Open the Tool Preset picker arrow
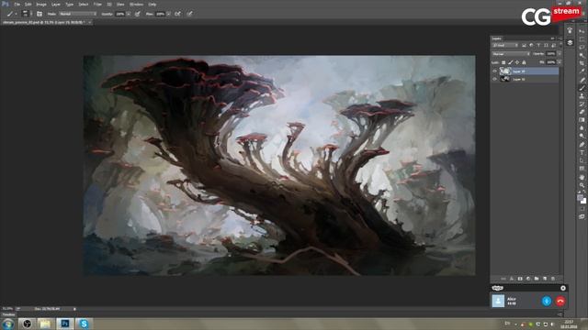Image resolution: width=588 pixels, height=330 pixels. coord(16,14)
